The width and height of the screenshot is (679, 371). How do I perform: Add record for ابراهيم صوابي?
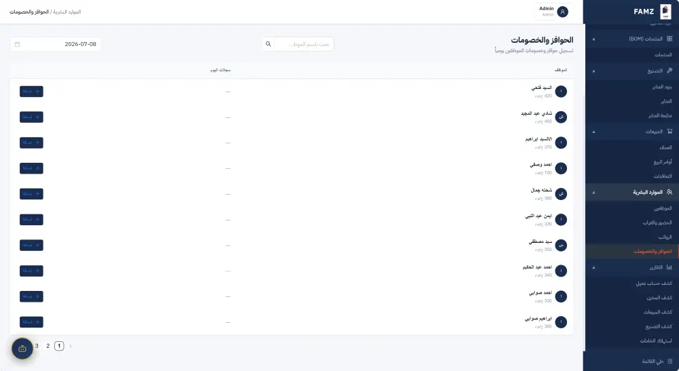coord(31,322)
